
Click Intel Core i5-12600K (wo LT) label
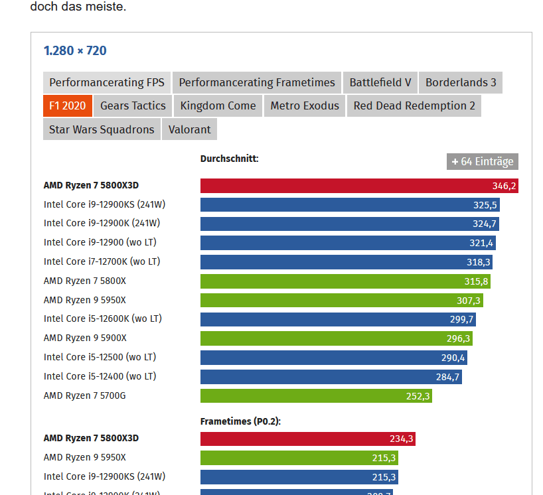pyautogui.click(x=103, y=318)
